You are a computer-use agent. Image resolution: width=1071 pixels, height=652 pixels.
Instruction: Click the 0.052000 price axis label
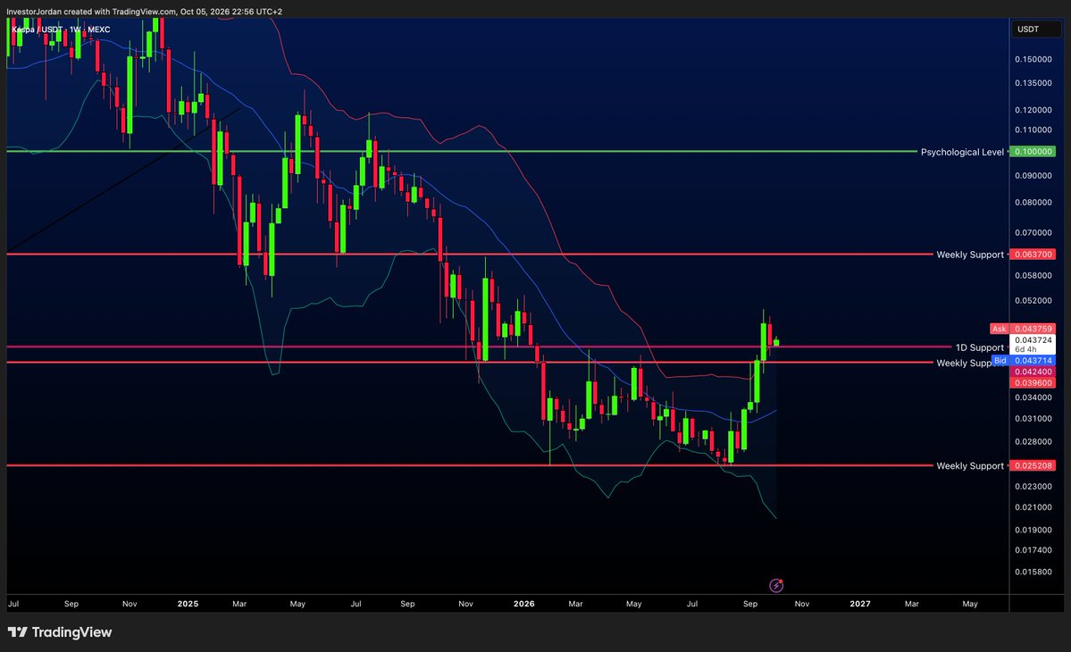[1033, 301]
